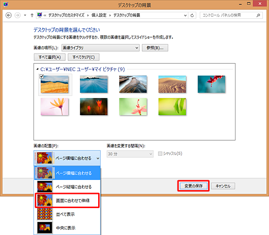Open the 画像ライブラリ location dropdown

(x=101, y=48)
